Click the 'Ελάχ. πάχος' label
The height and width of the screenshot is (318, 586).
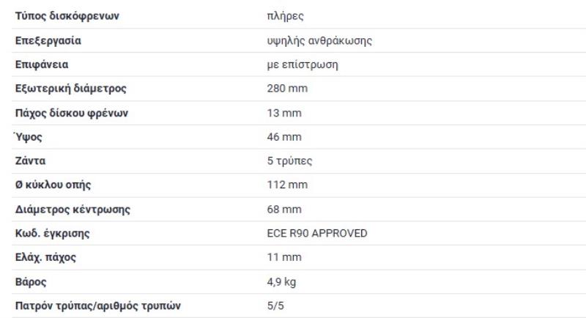pyautogui.click(x=46, y=258)
